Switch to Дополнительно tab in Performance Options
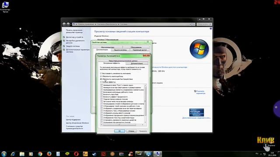This screenshot has width=280, height=157. 137,64
